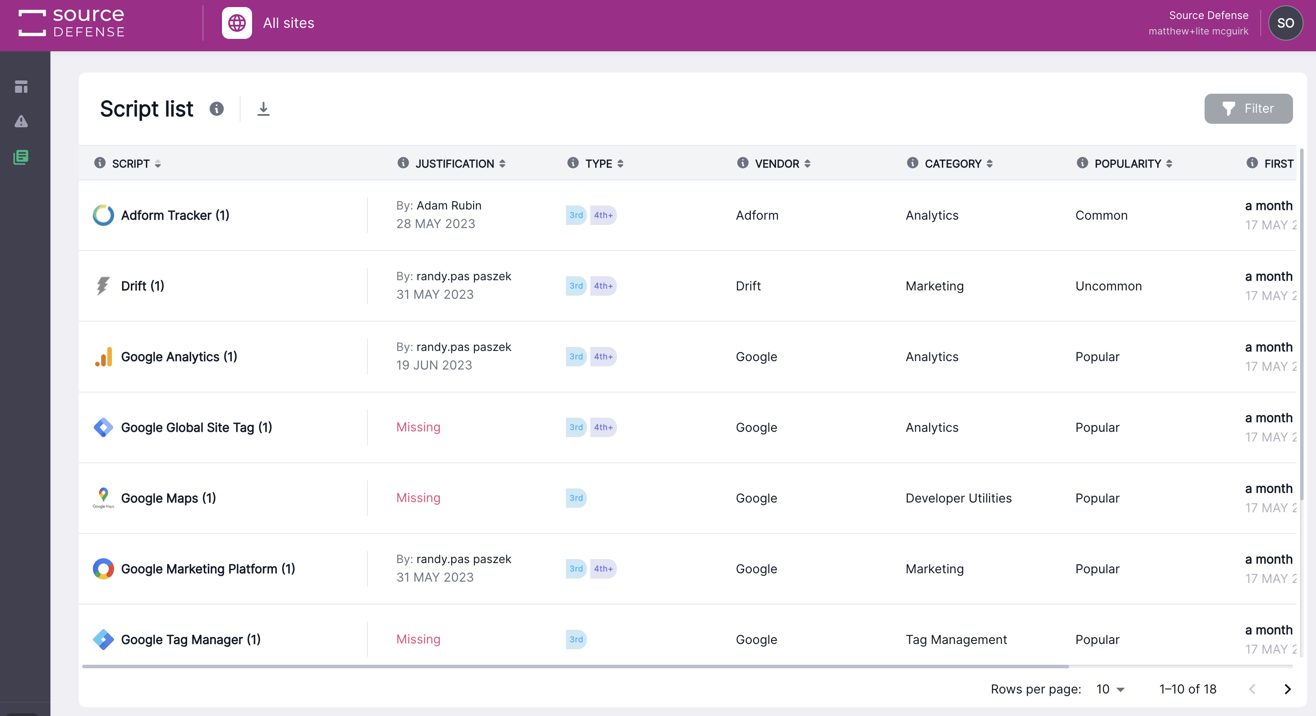This screenshot has width=1316, height=716.
Task: Click the 1–10 of 18 pagination text
Action: 1187,689
